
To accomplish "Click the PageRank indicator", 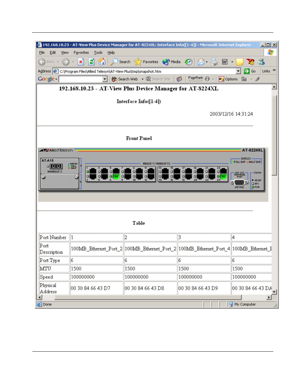I will tap(196, 79).
